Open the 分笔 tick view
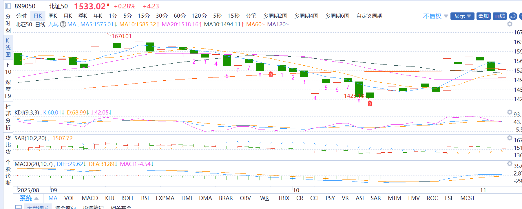Screen dimensions: 522x209 click(251, 16)
